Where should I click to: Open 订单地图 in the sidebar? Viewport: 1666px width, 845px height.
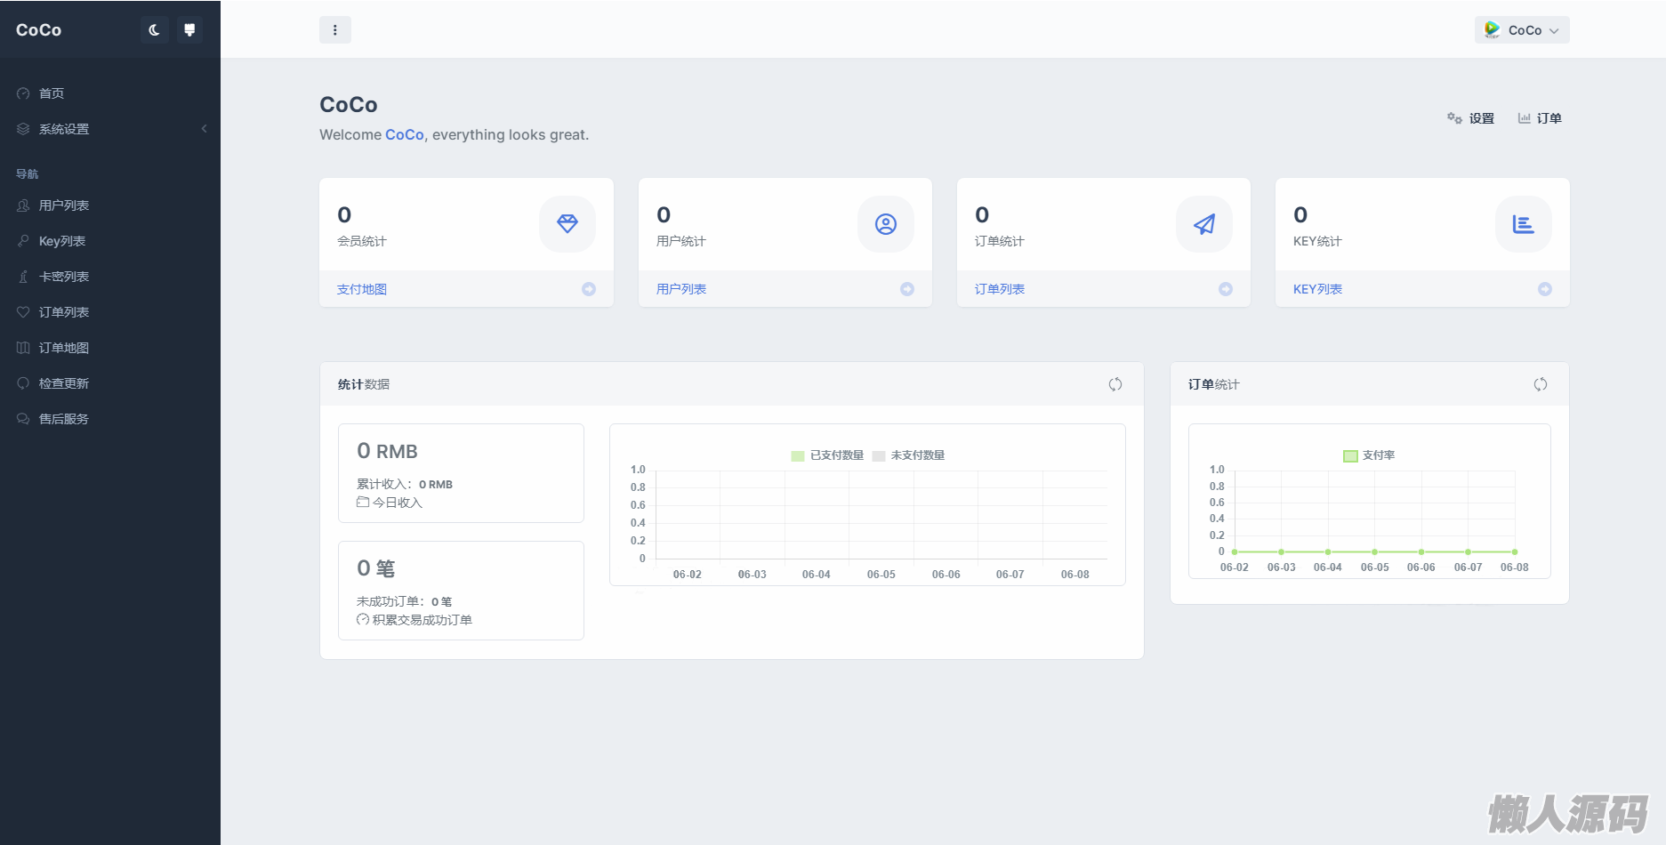64,348
